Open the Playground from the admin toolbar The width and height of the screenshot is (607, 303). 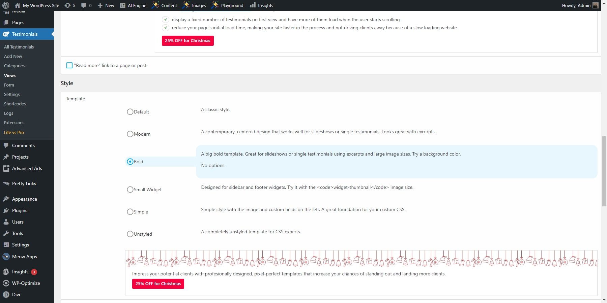click(x=228, y=5)
